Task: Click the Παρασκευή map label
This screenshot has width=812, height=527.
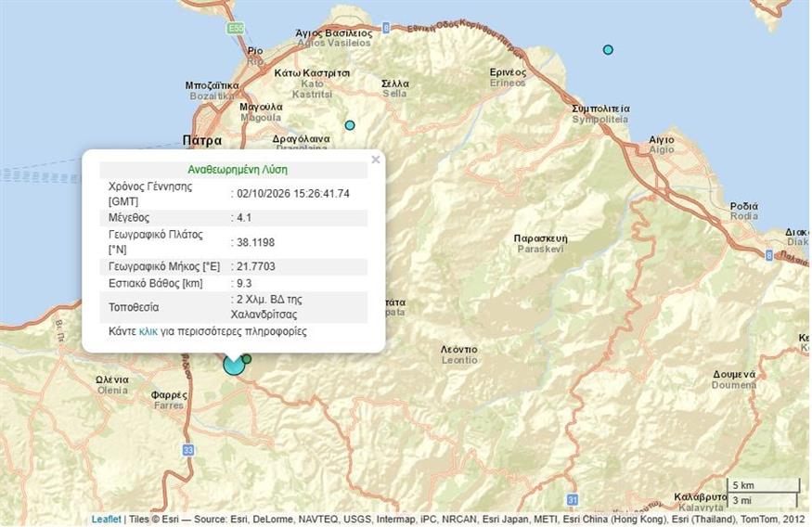Action: [541, 238]
